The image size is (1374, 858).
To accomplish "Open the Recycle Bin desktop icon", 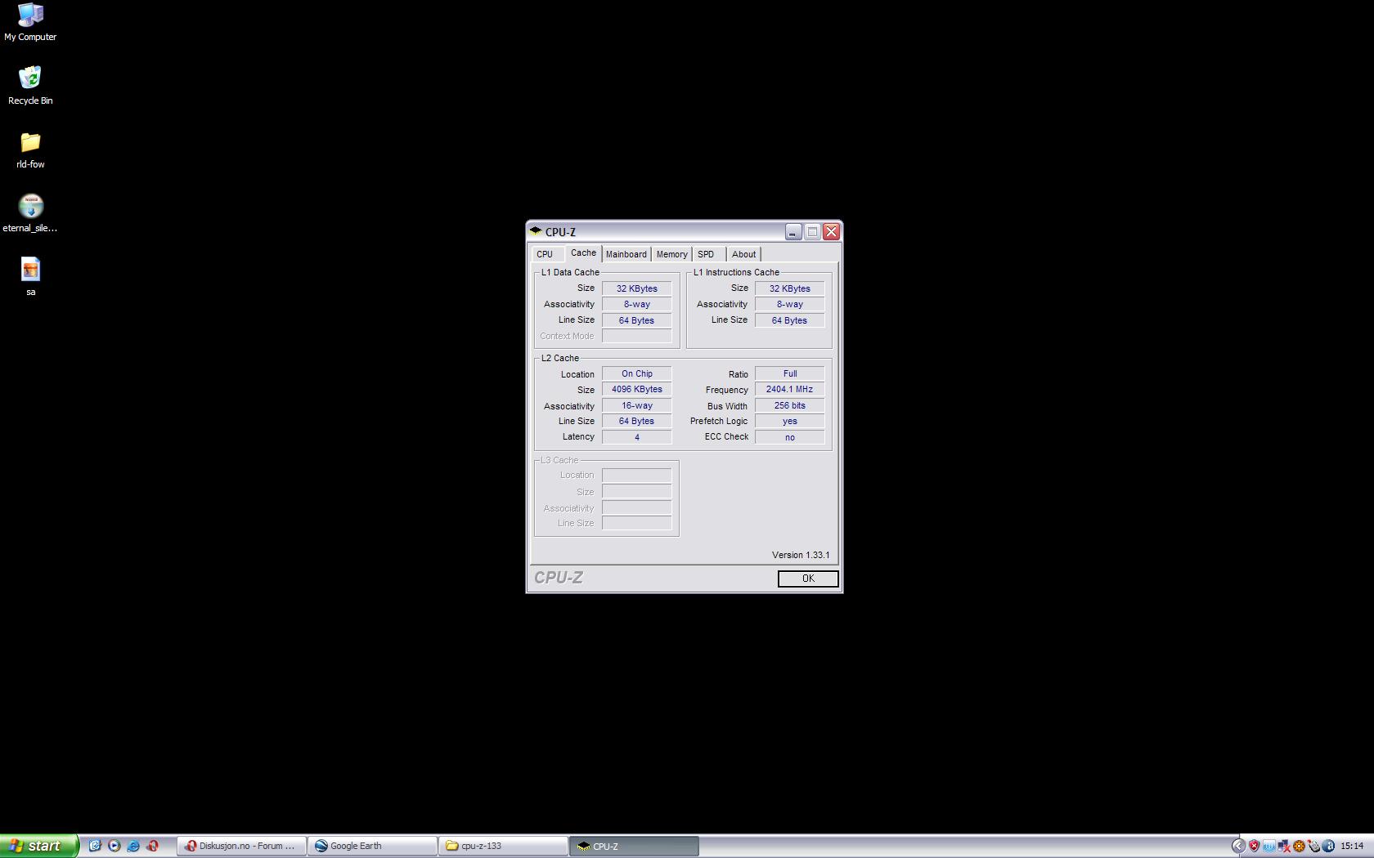I will tap(30, 85).
